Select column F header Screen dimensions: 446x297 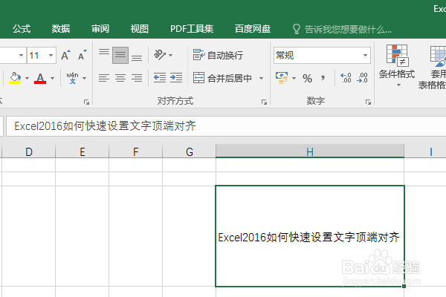coord(136,151)
